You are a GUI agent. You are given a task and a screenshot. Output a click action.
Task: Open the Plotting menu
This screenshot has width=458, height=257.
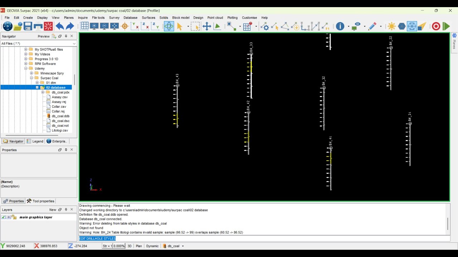click(232, 17)
